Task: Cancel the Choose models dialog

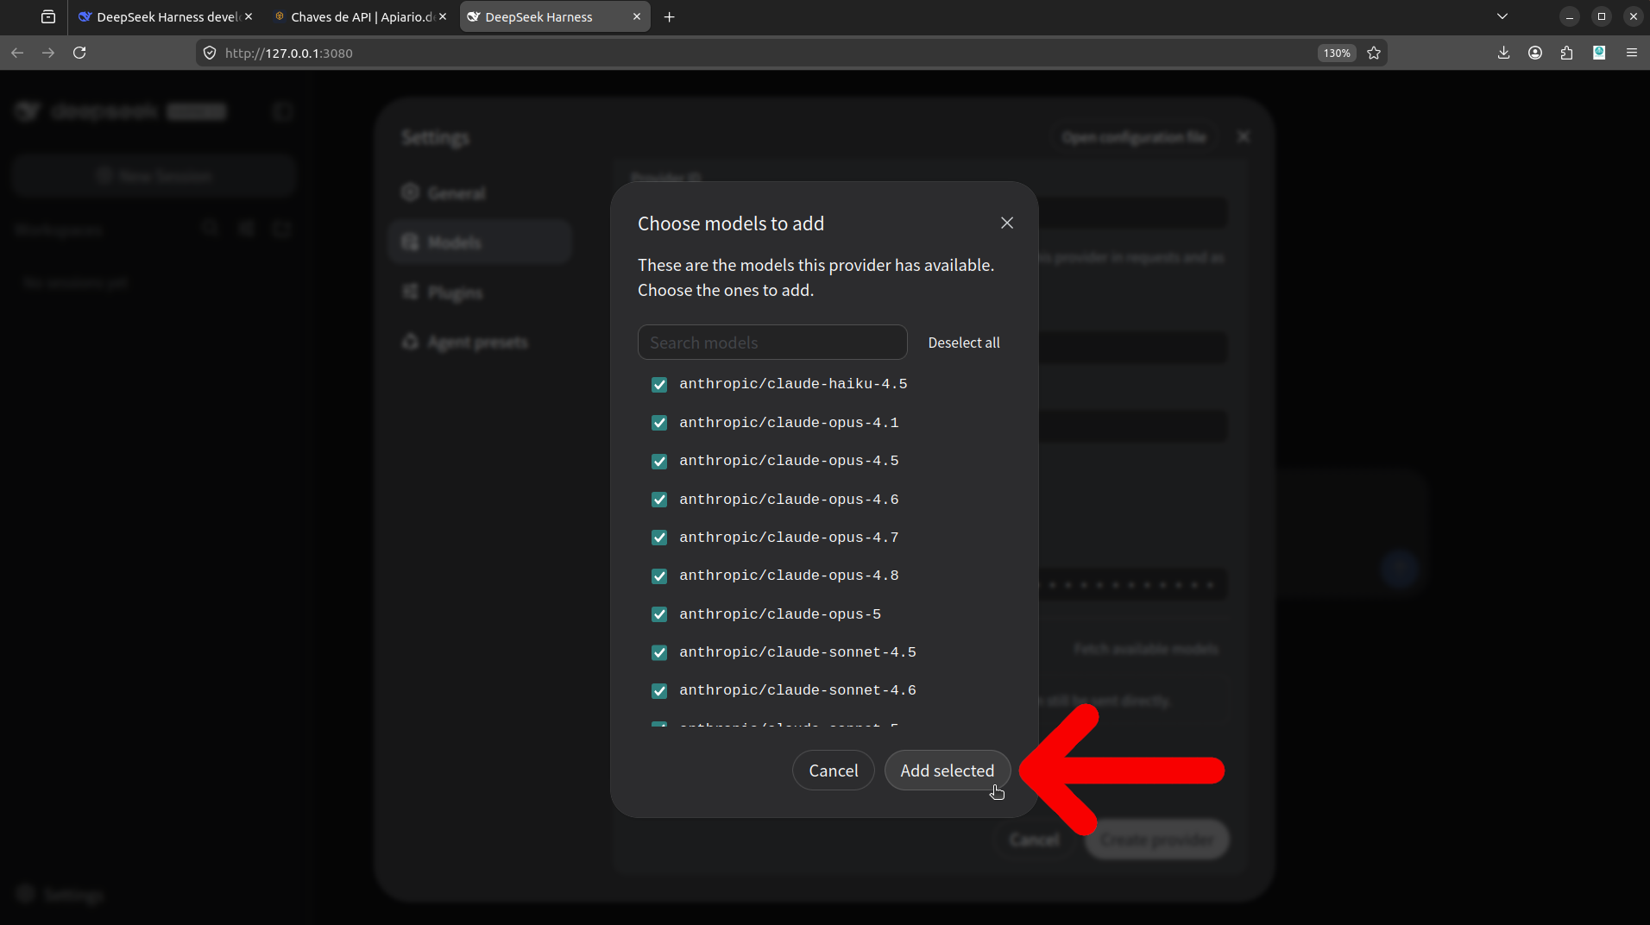Action: pos(833,771)
